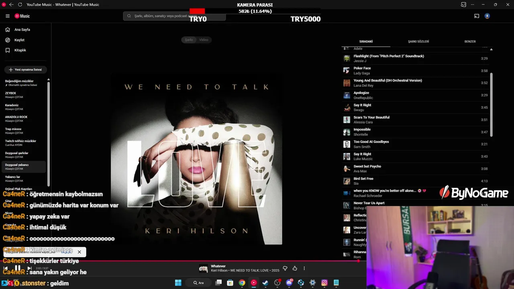This screenshot has width=514, height=289.
Task: Open Task View on the taskbar
Action: (218, 283)
